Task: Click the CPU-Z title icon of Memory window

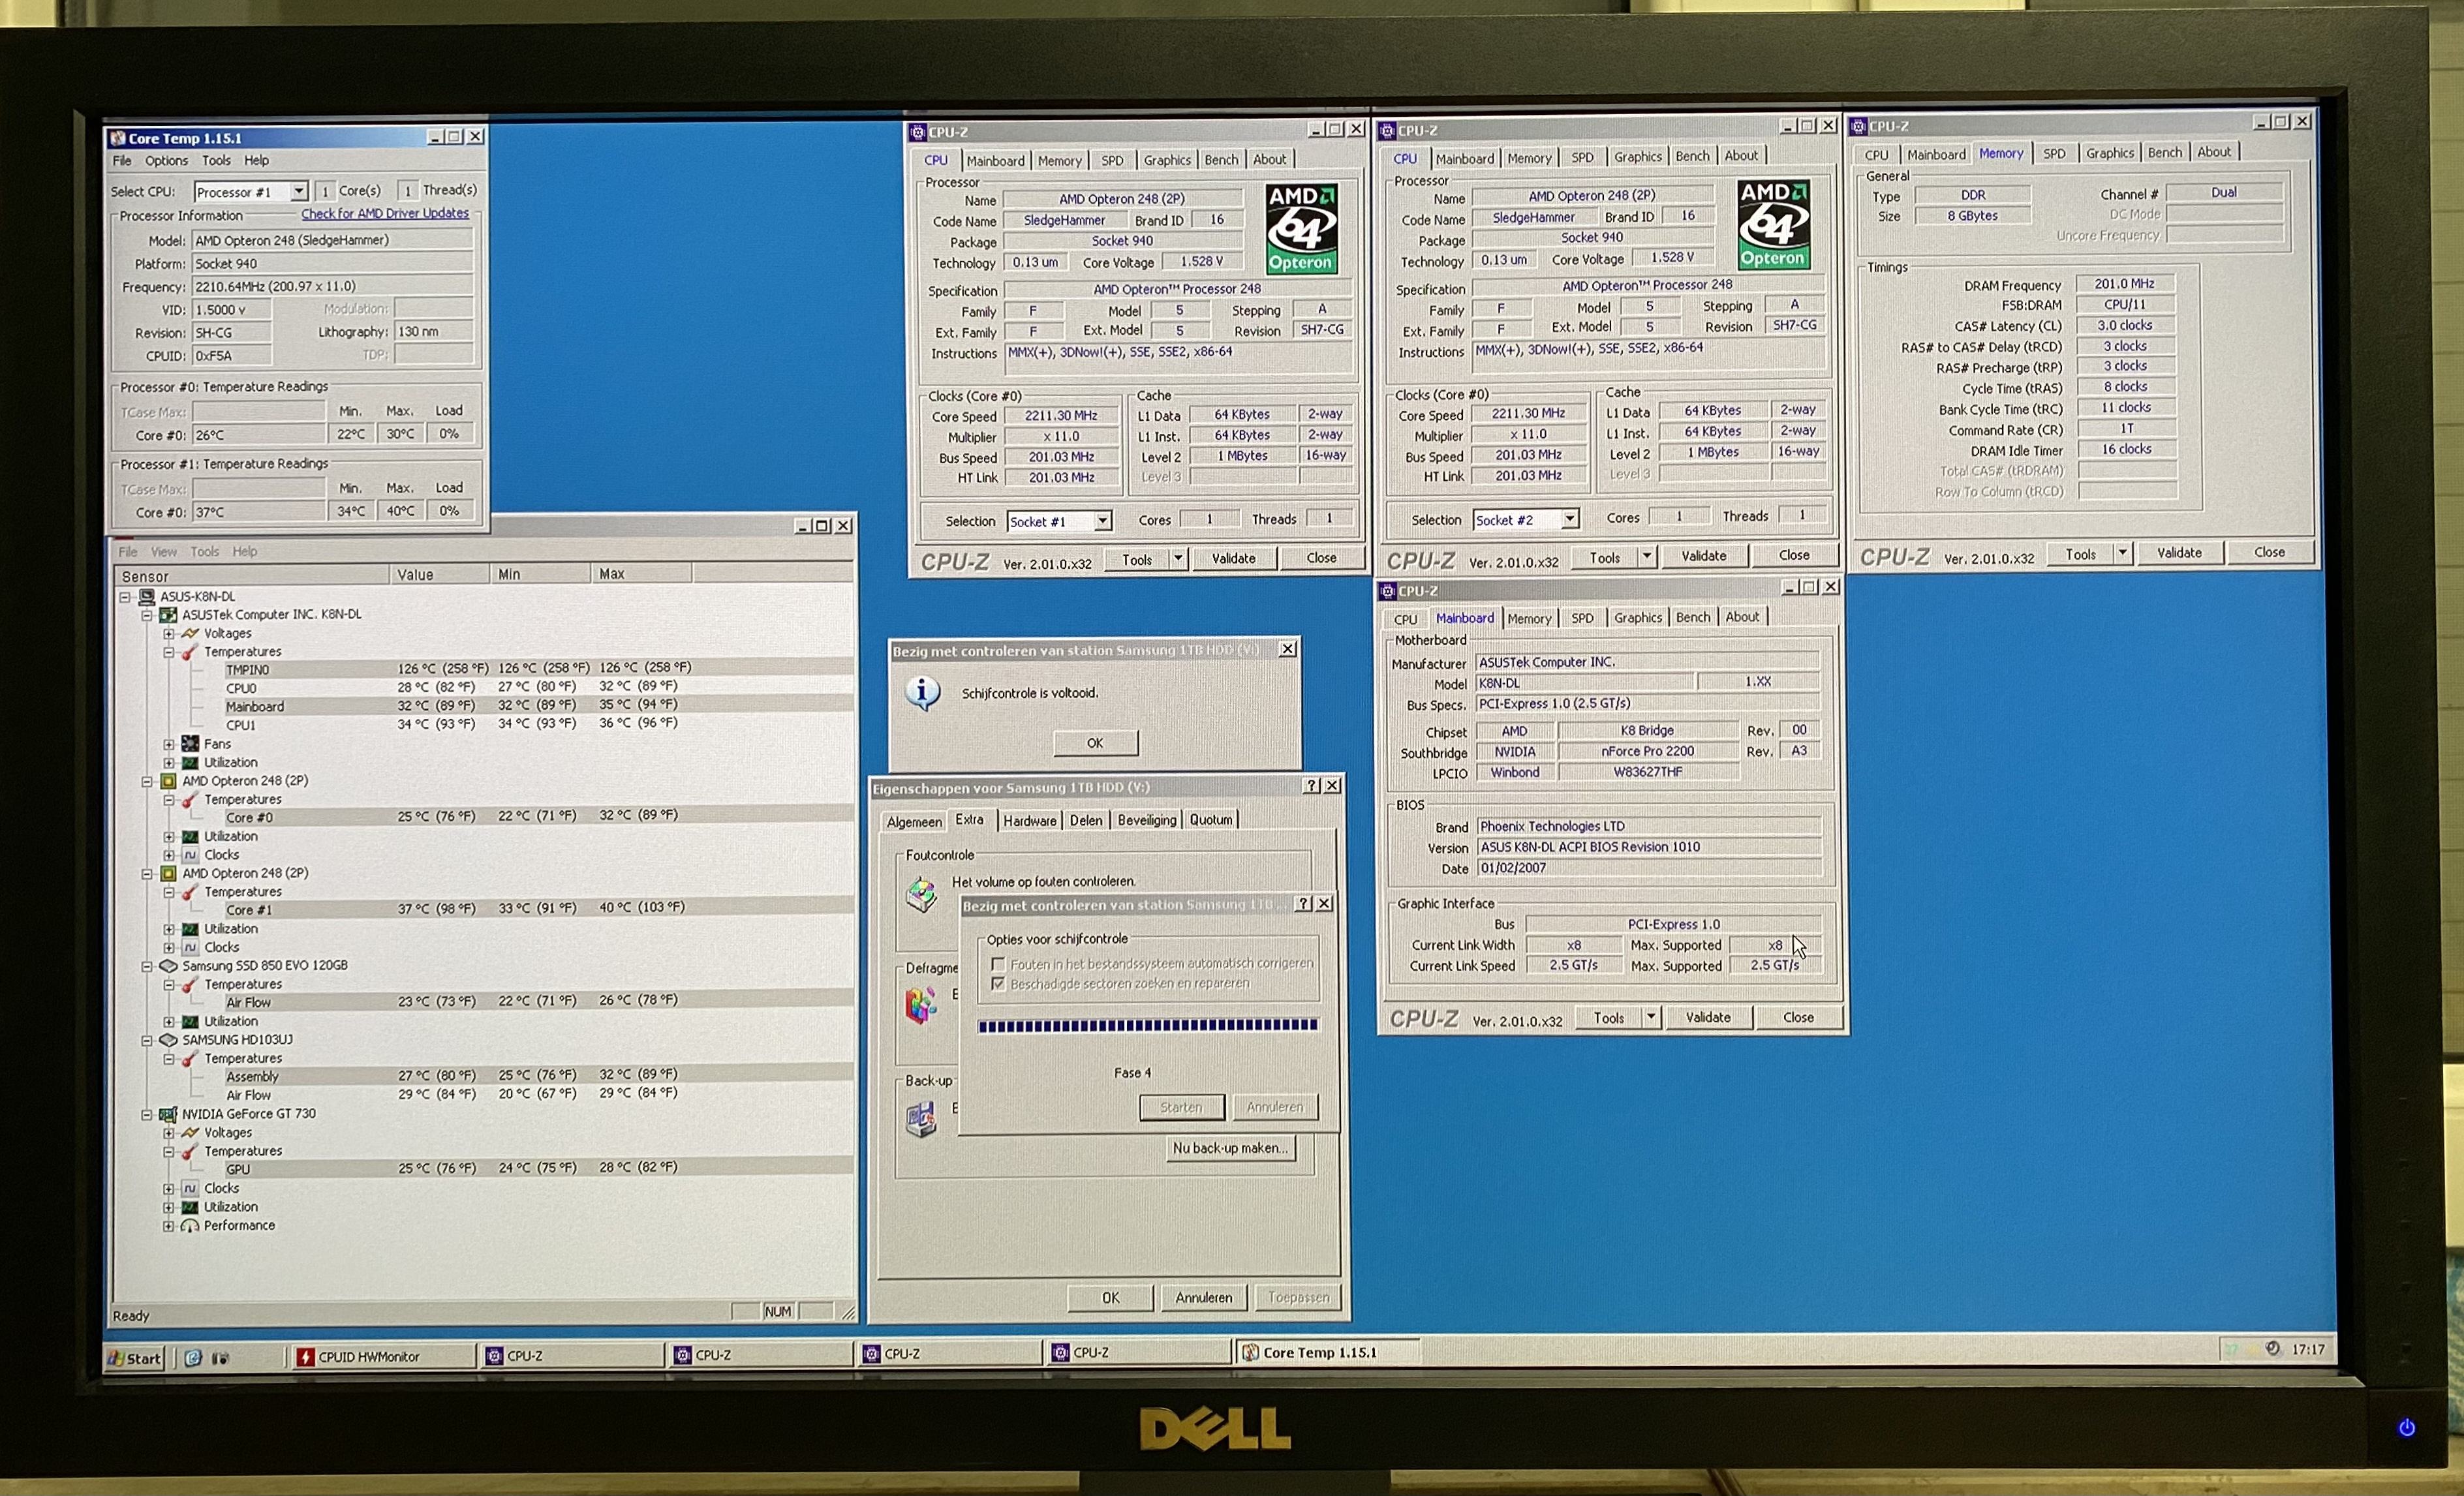Action: pyautogui.click(x=1858, y=126)
